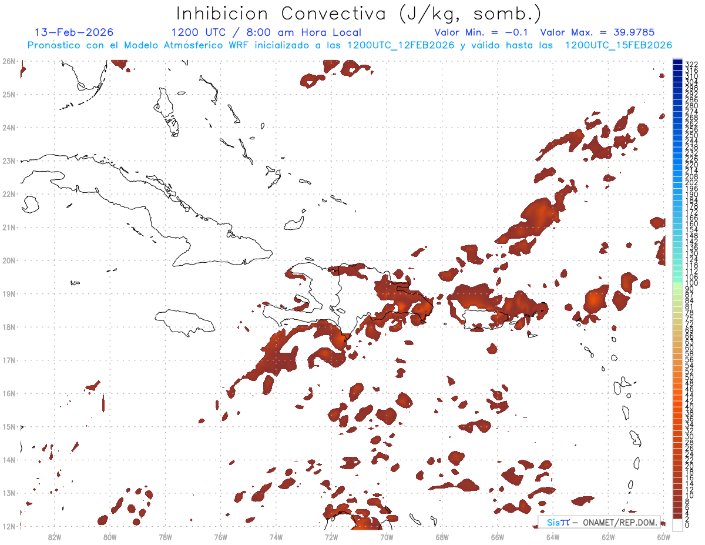Click the white colorbar swatch beside 0
This screenshot has width=705, height=545.
pos(677,524)
